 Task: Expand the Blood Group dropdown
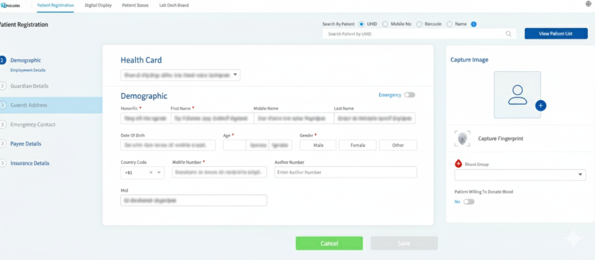point(582,175)
